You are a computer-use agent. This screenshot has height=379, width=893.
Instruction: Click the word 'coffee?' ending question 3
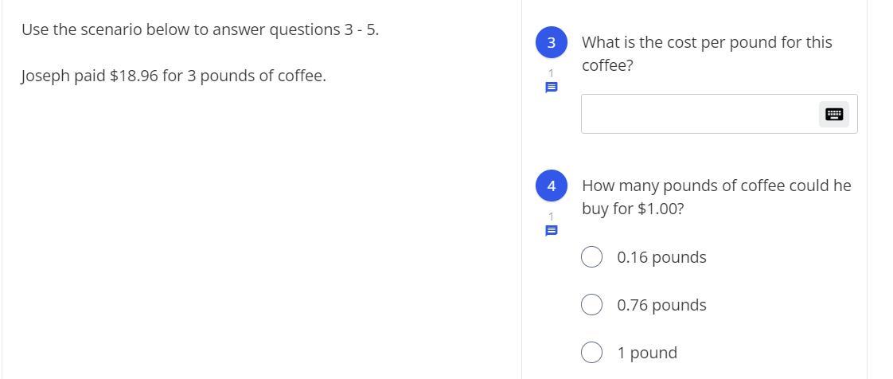(607, 65)
